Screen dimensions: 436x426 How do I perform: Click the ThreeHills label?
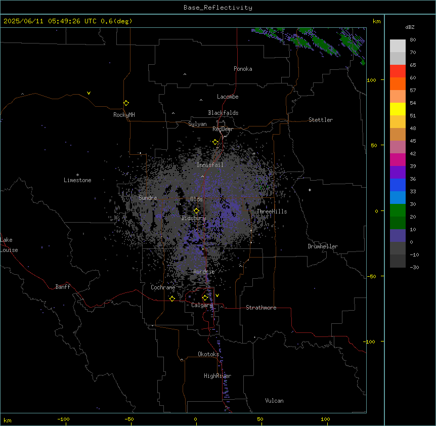point(272,211)
